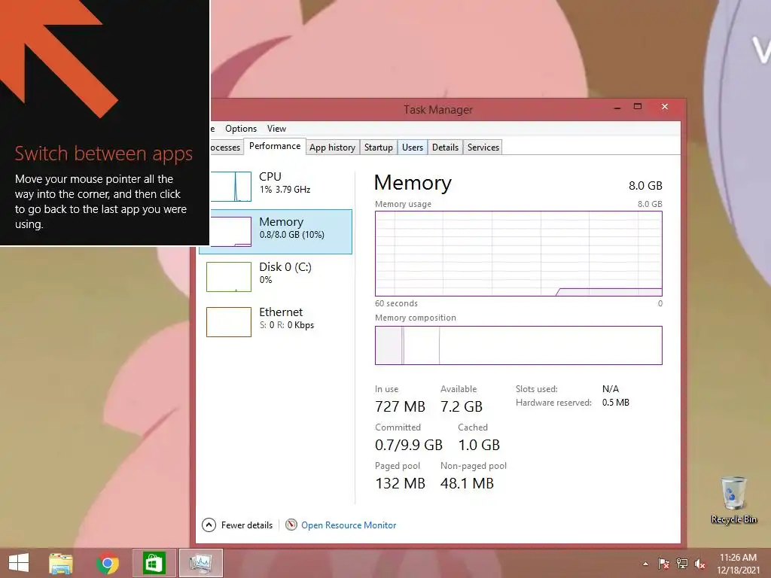Viewport: 771px width, 578px height.
Task: Select the Task Manager taskbar icon
Action: click(x=200, y=563)
